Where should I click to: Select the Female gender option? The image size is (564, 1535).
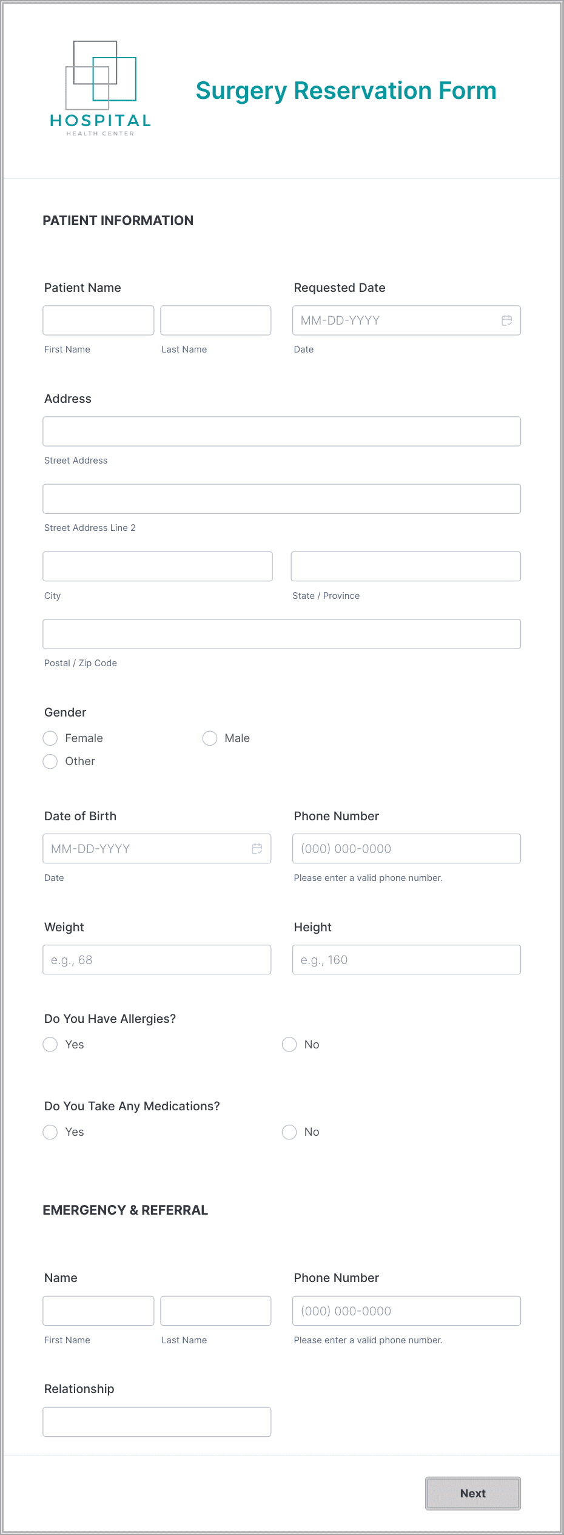(x=50, y=738)
